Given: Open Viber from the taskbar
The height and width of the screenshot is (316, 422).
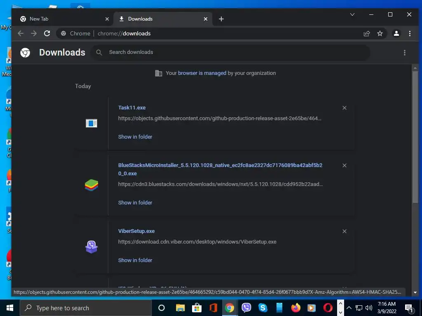Looking at the screenshot, I should pyautogui.click(x=246, y=308).
